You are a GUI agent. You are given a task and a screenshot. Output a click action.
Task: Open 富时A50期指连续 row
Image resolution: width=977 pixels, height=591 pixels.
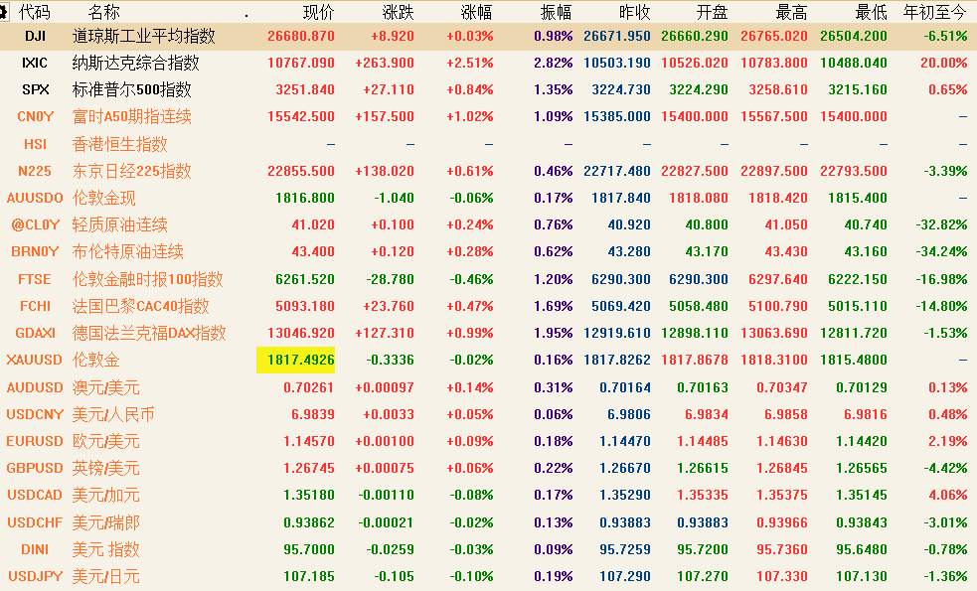pyautogui.click(x=131, y=116)
